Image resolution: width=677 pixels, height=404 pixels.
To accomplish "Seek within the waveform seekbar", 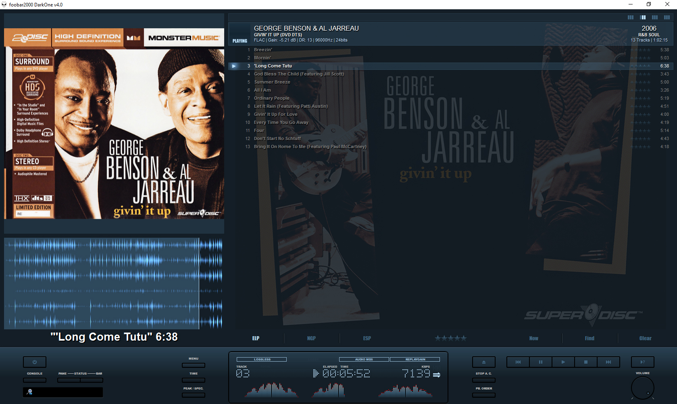I will 114,283.
